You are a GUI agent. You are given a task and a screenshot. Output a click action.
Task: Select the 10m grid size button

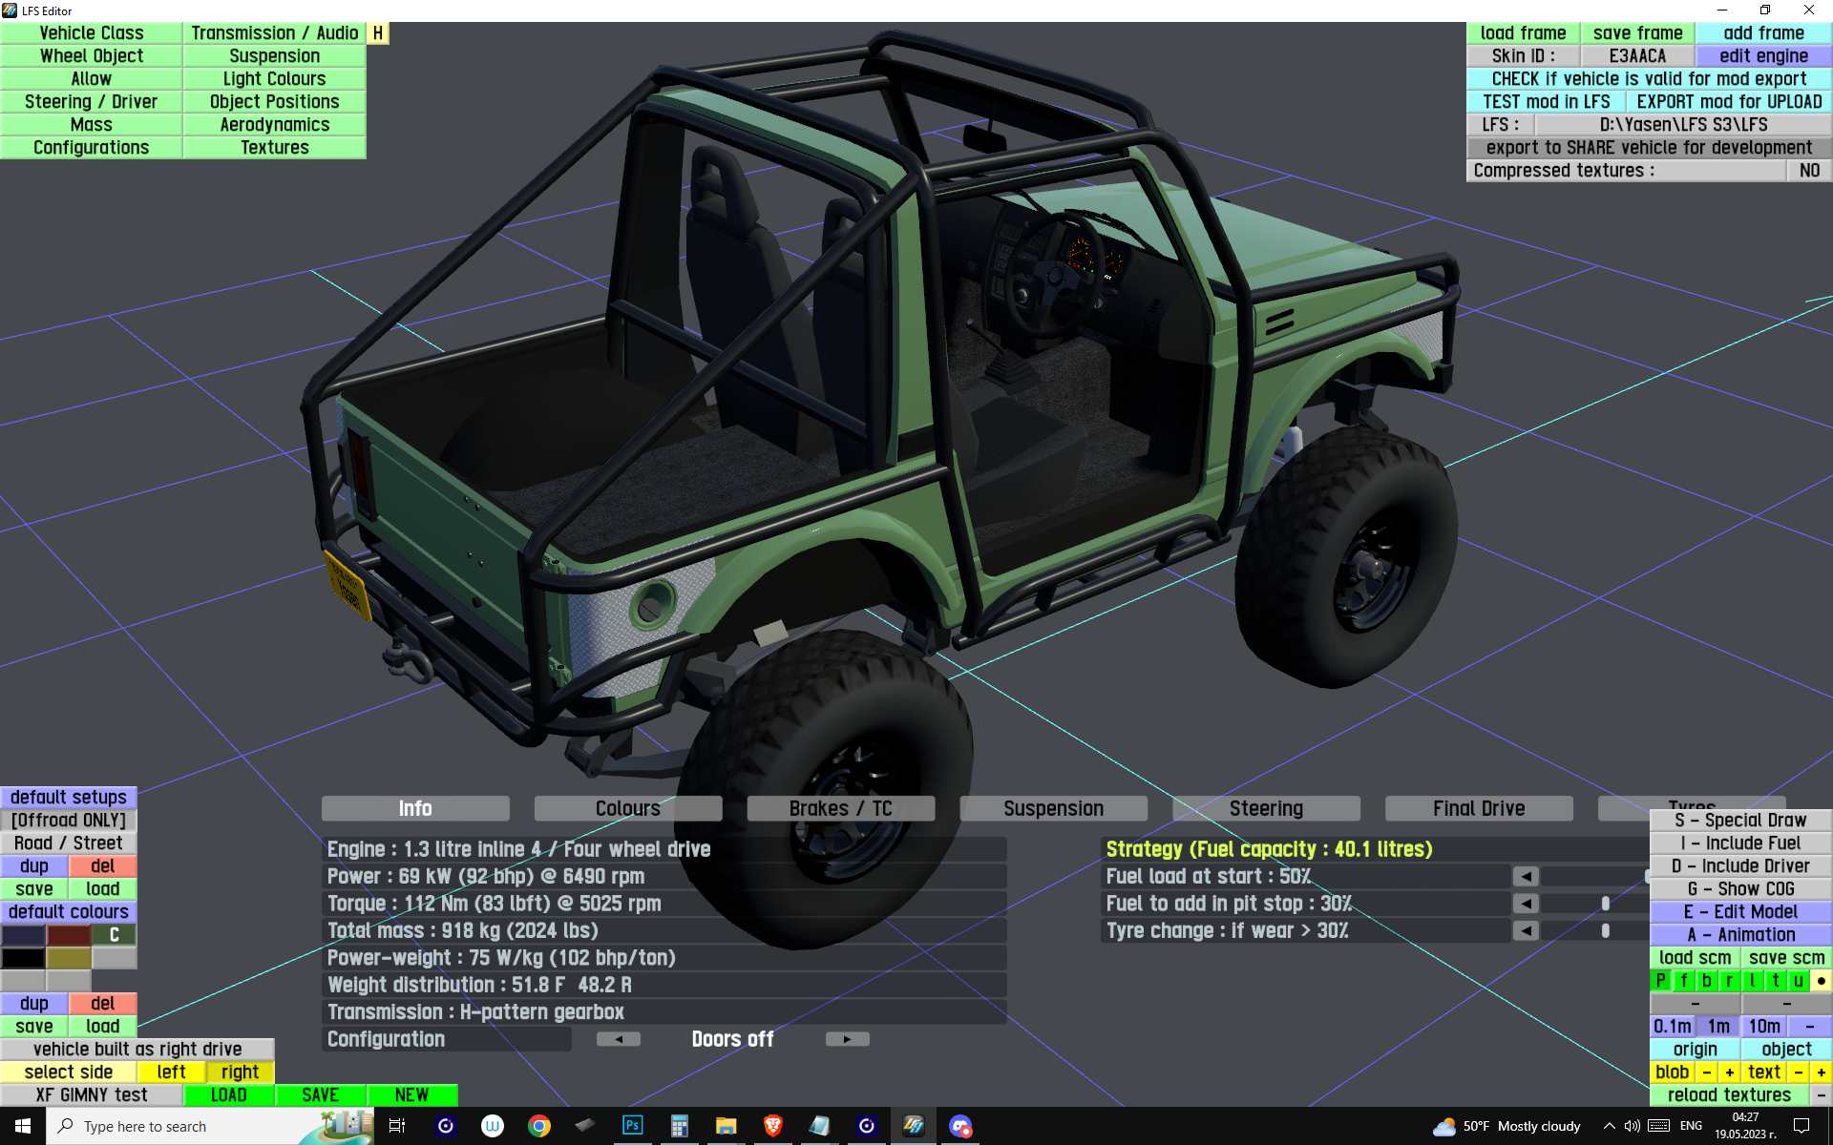1763,1027
